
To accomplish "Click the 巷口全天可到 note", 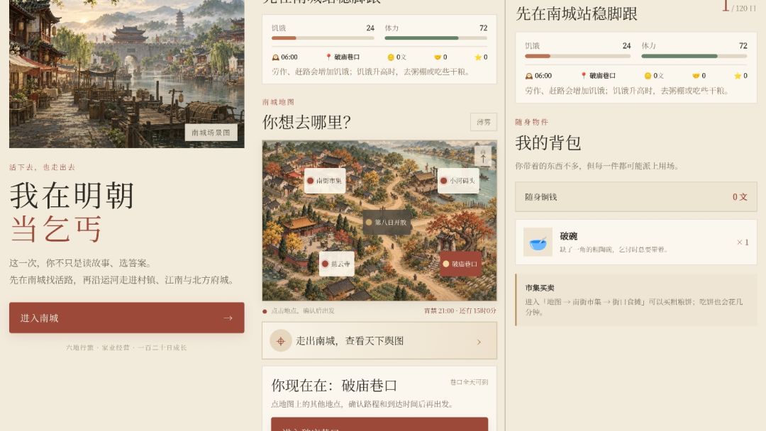I will click(469, 382).
